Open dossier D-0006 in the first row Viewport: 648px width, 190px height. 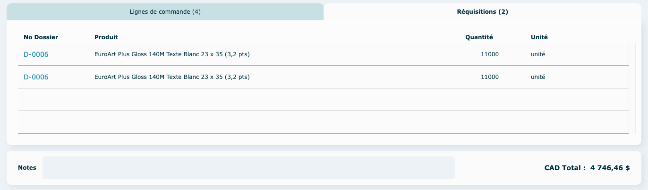36,54
